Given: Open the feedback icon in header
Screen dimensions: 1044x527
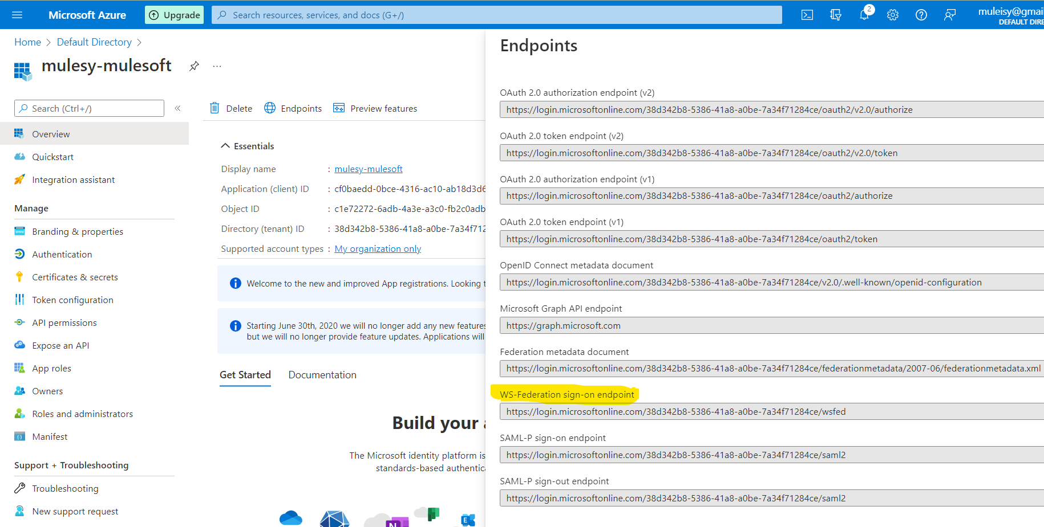Looking at the screenshot, I should 950,15.
